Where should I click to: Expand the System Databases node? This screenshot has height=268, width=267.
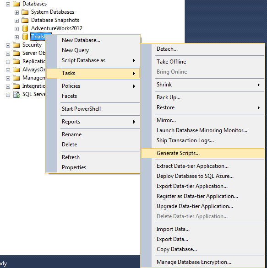coord(16,12)
